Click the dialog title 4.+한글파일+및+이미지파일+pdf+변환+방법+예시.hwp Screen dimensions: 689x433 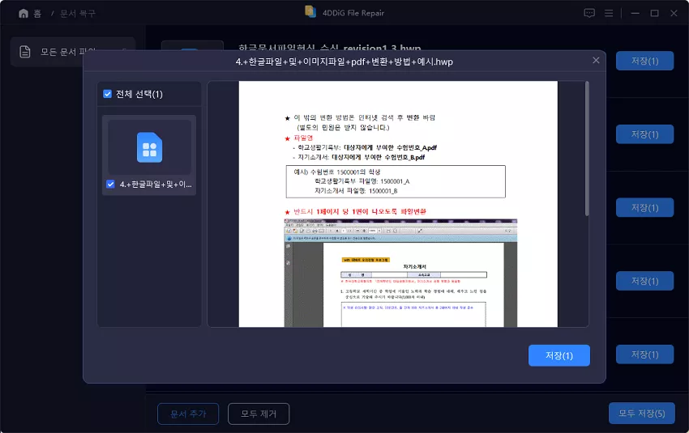point(344,62)
